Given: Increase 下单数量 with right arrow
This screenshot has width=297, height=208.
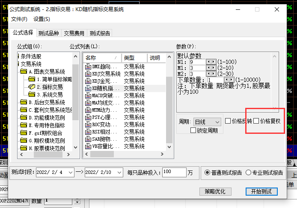Looking at the screenshot, I should pos(231,80).
